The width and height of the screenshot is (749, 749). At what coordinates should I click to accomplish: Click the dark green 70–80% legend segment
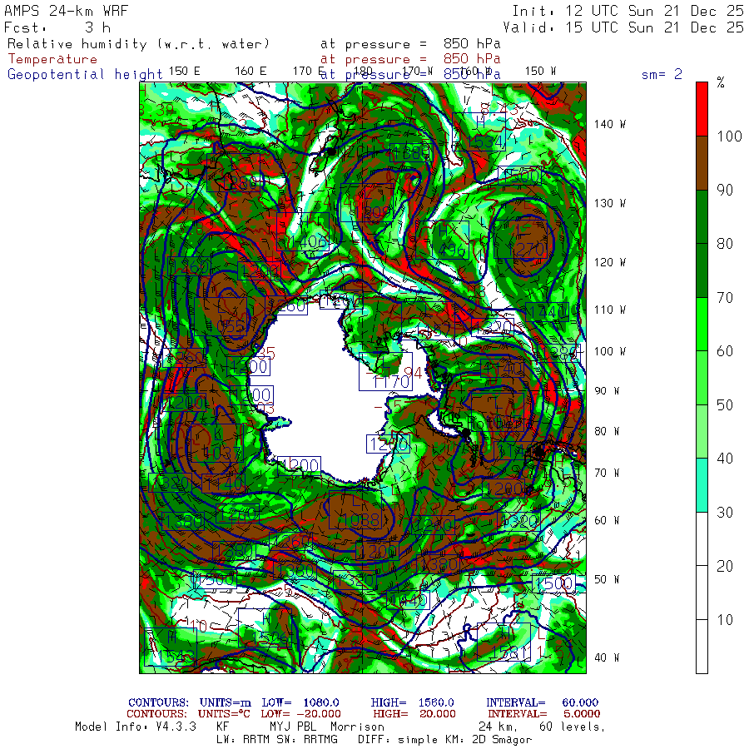click(x=702, y=270)
